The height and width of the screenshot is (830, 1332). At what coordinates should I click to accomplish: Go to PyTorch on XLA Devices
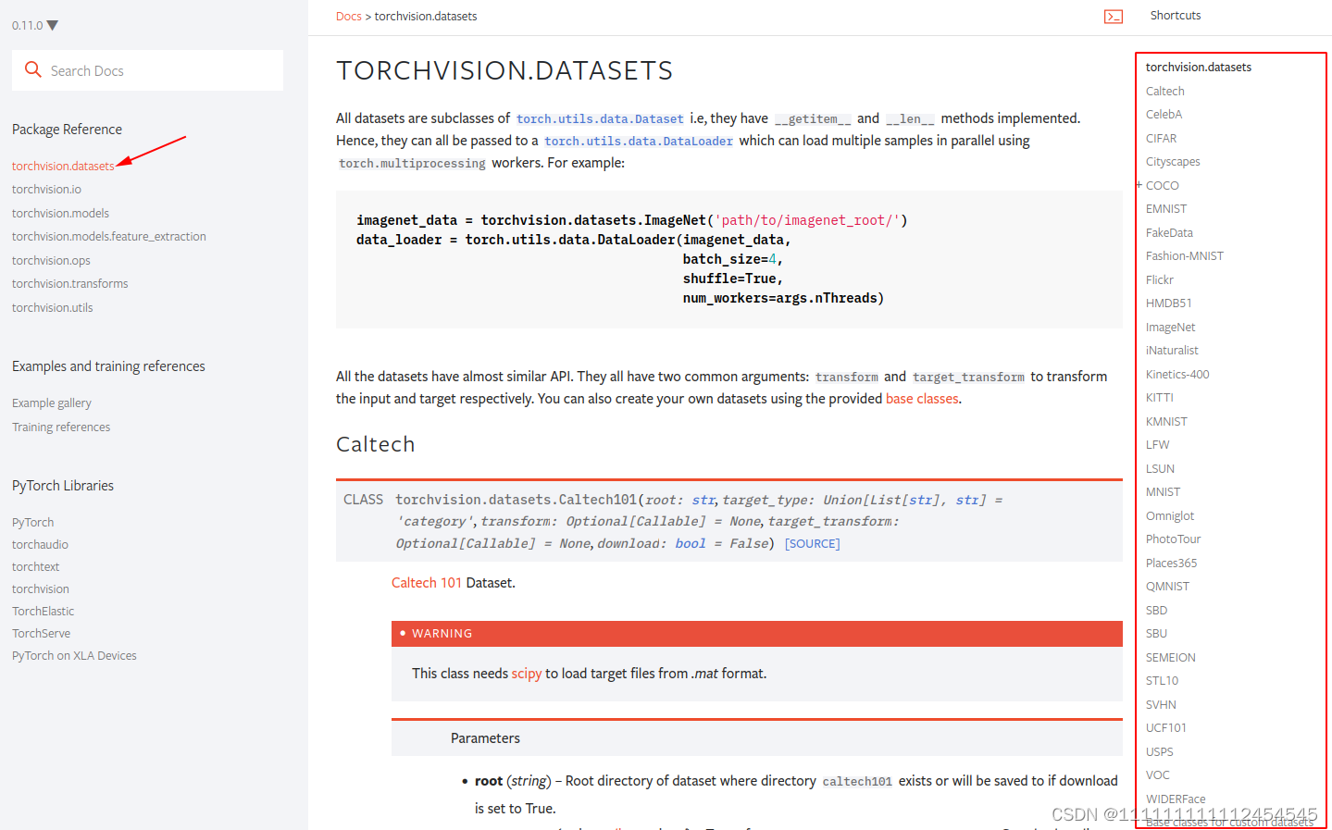coord(74,656)
